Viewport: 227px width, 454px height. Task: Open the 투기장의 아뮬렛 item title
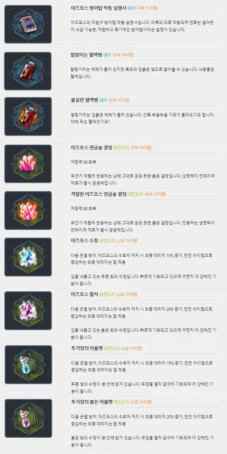(86, 348)
